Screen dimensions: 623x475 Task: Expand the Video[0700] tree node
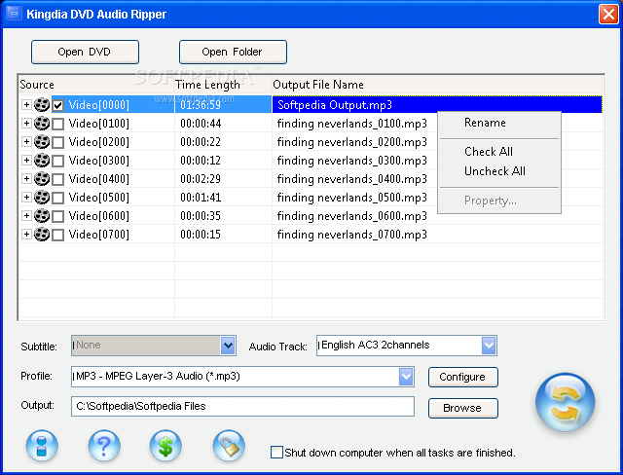26,234
